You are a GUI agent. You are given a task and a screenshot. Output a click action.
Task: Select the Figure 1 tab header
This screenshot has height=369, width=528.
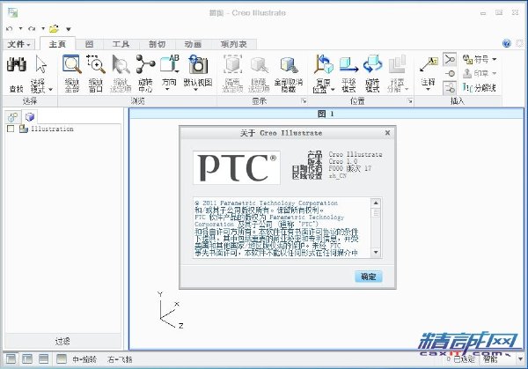(x=326, y=114)
